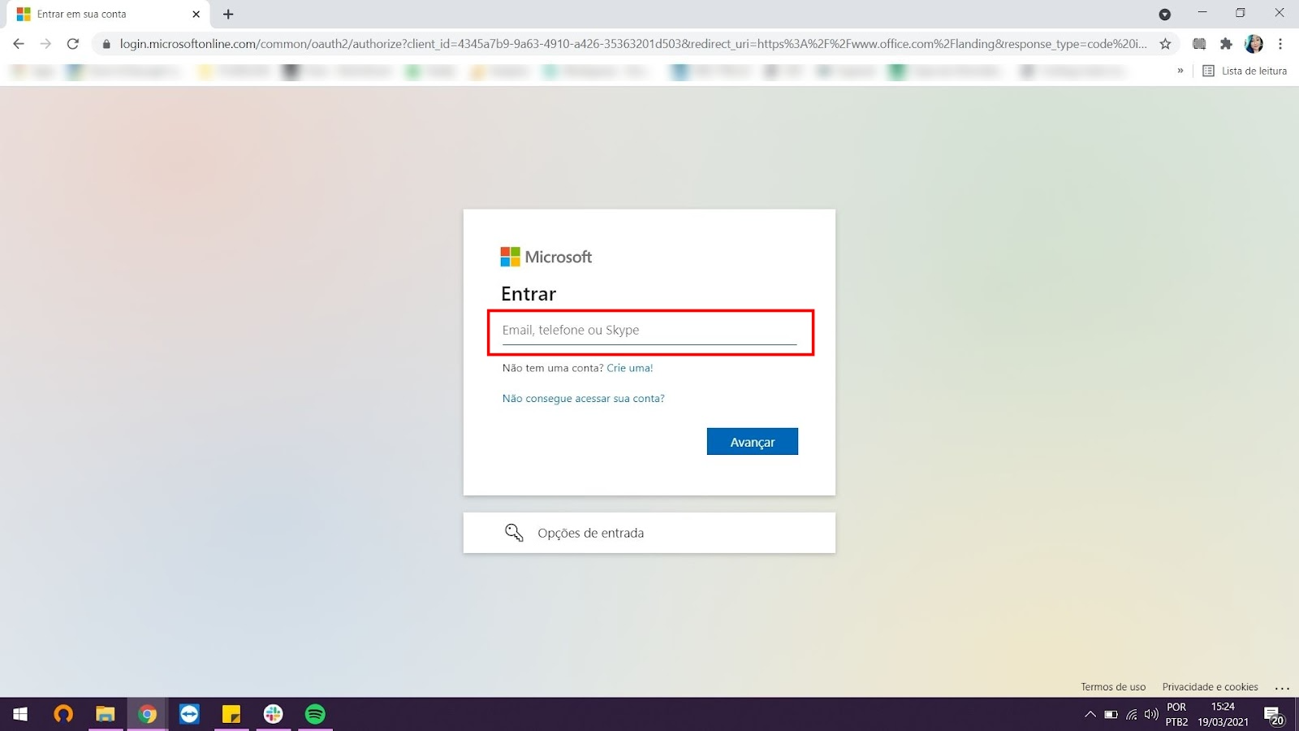Viewport: 1299px width, 731px height.
Task: Open the site lock icon info
Action: 106,44
